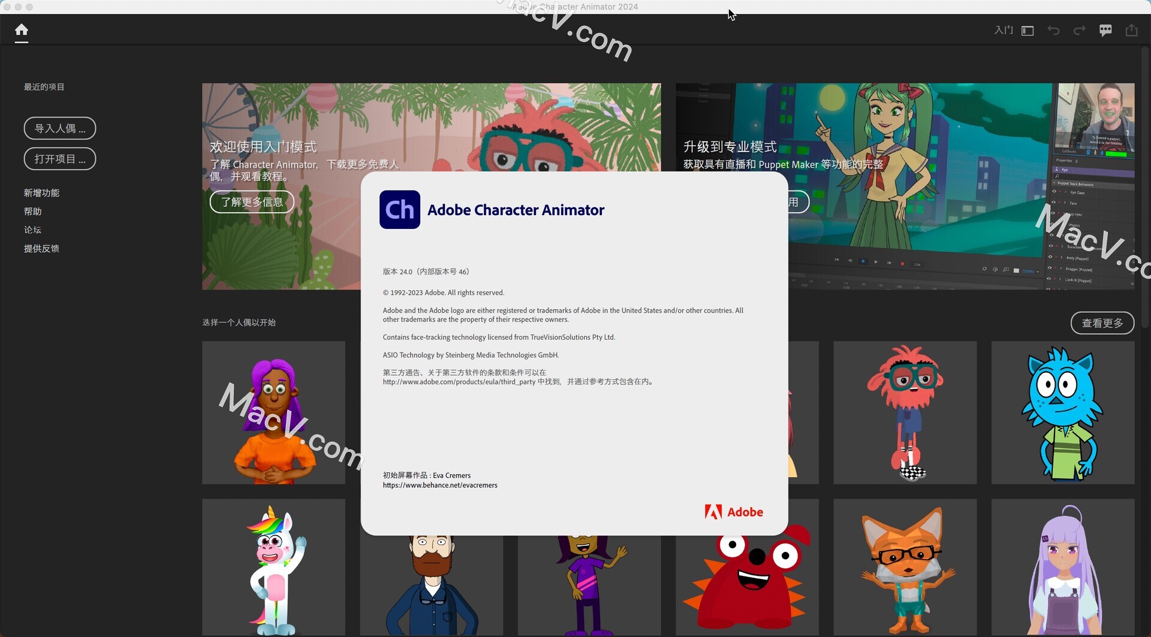Click the 导入人偶 ... button
The height and width of the screenshot is (637, 1151).
[60, 128]
